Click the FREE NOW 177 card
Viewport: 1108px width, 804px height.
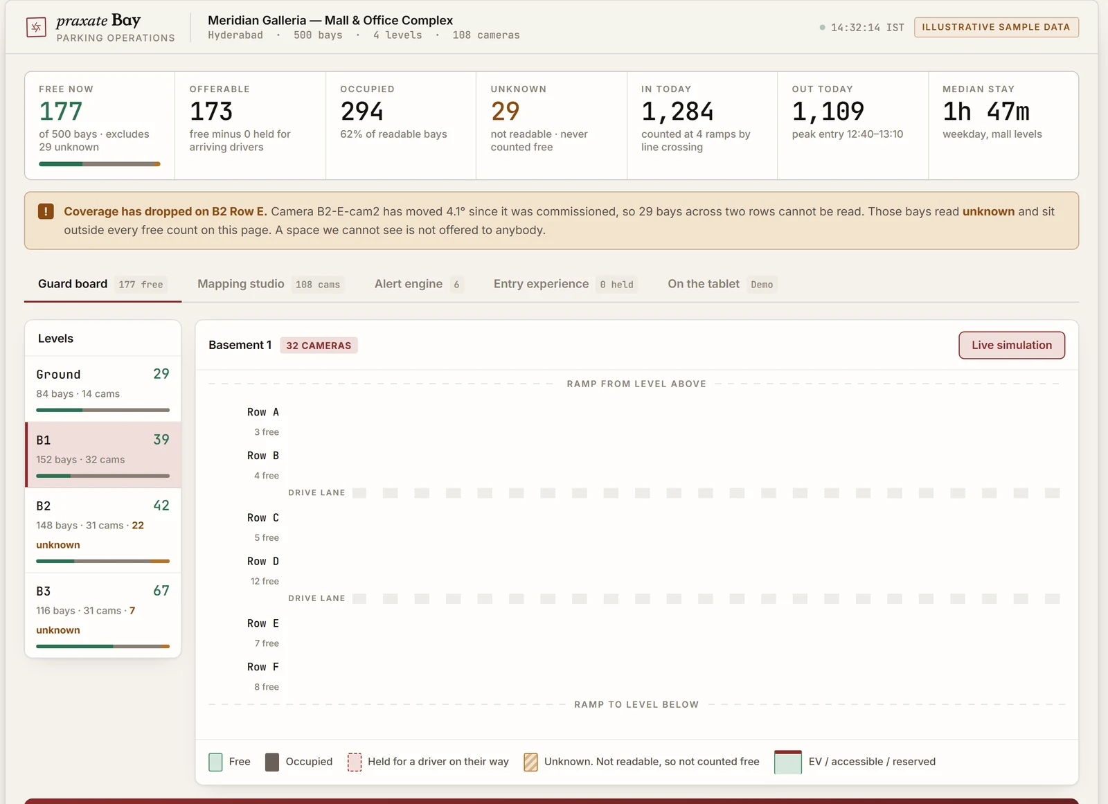[x=100, y=125]
